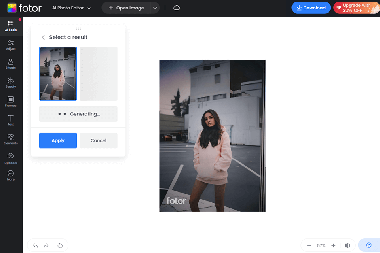
Task: Click the main canvas photo
Action: click(212, 136)
